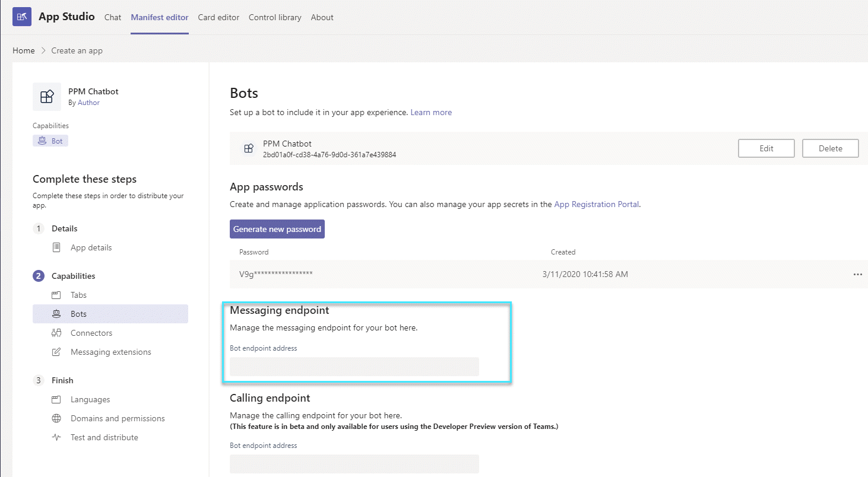Click the App details document icon
The image size is (868, 477).
[x=56, y=247]
